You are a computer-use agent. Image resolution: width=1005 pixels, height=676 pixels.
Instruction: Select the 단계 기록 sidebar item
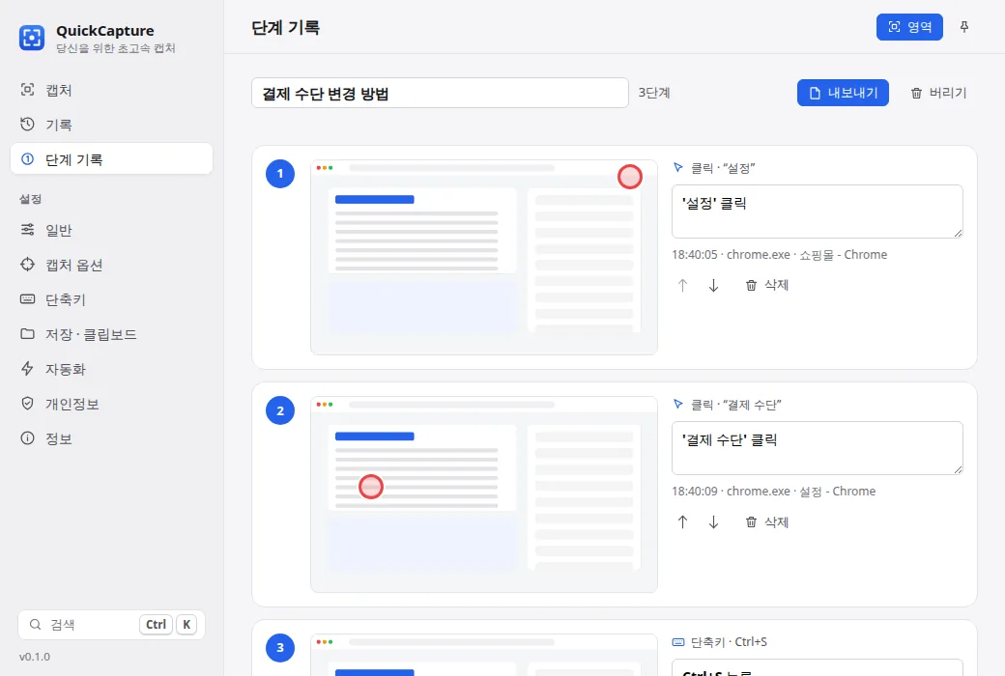pos(111,159)
